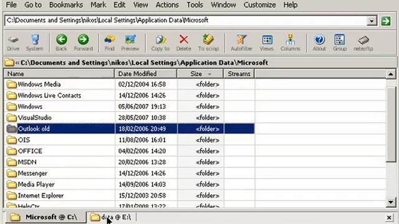This screenshot has height=224, width=399.
Task: Close the current tab with X button
Action: coord(389,218)
